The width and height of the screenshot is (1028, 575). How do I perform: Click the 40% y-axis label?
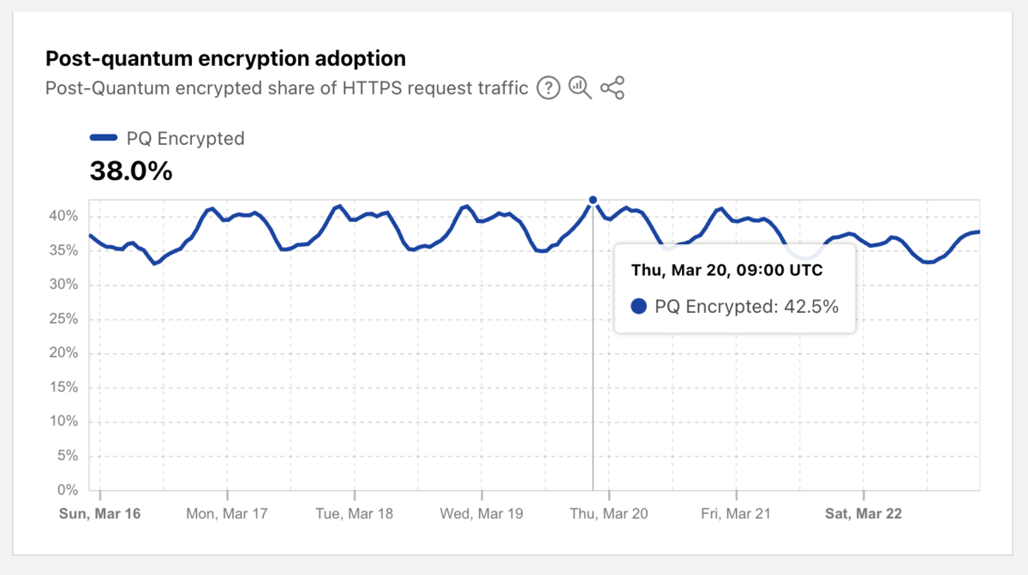coord(63,216)
